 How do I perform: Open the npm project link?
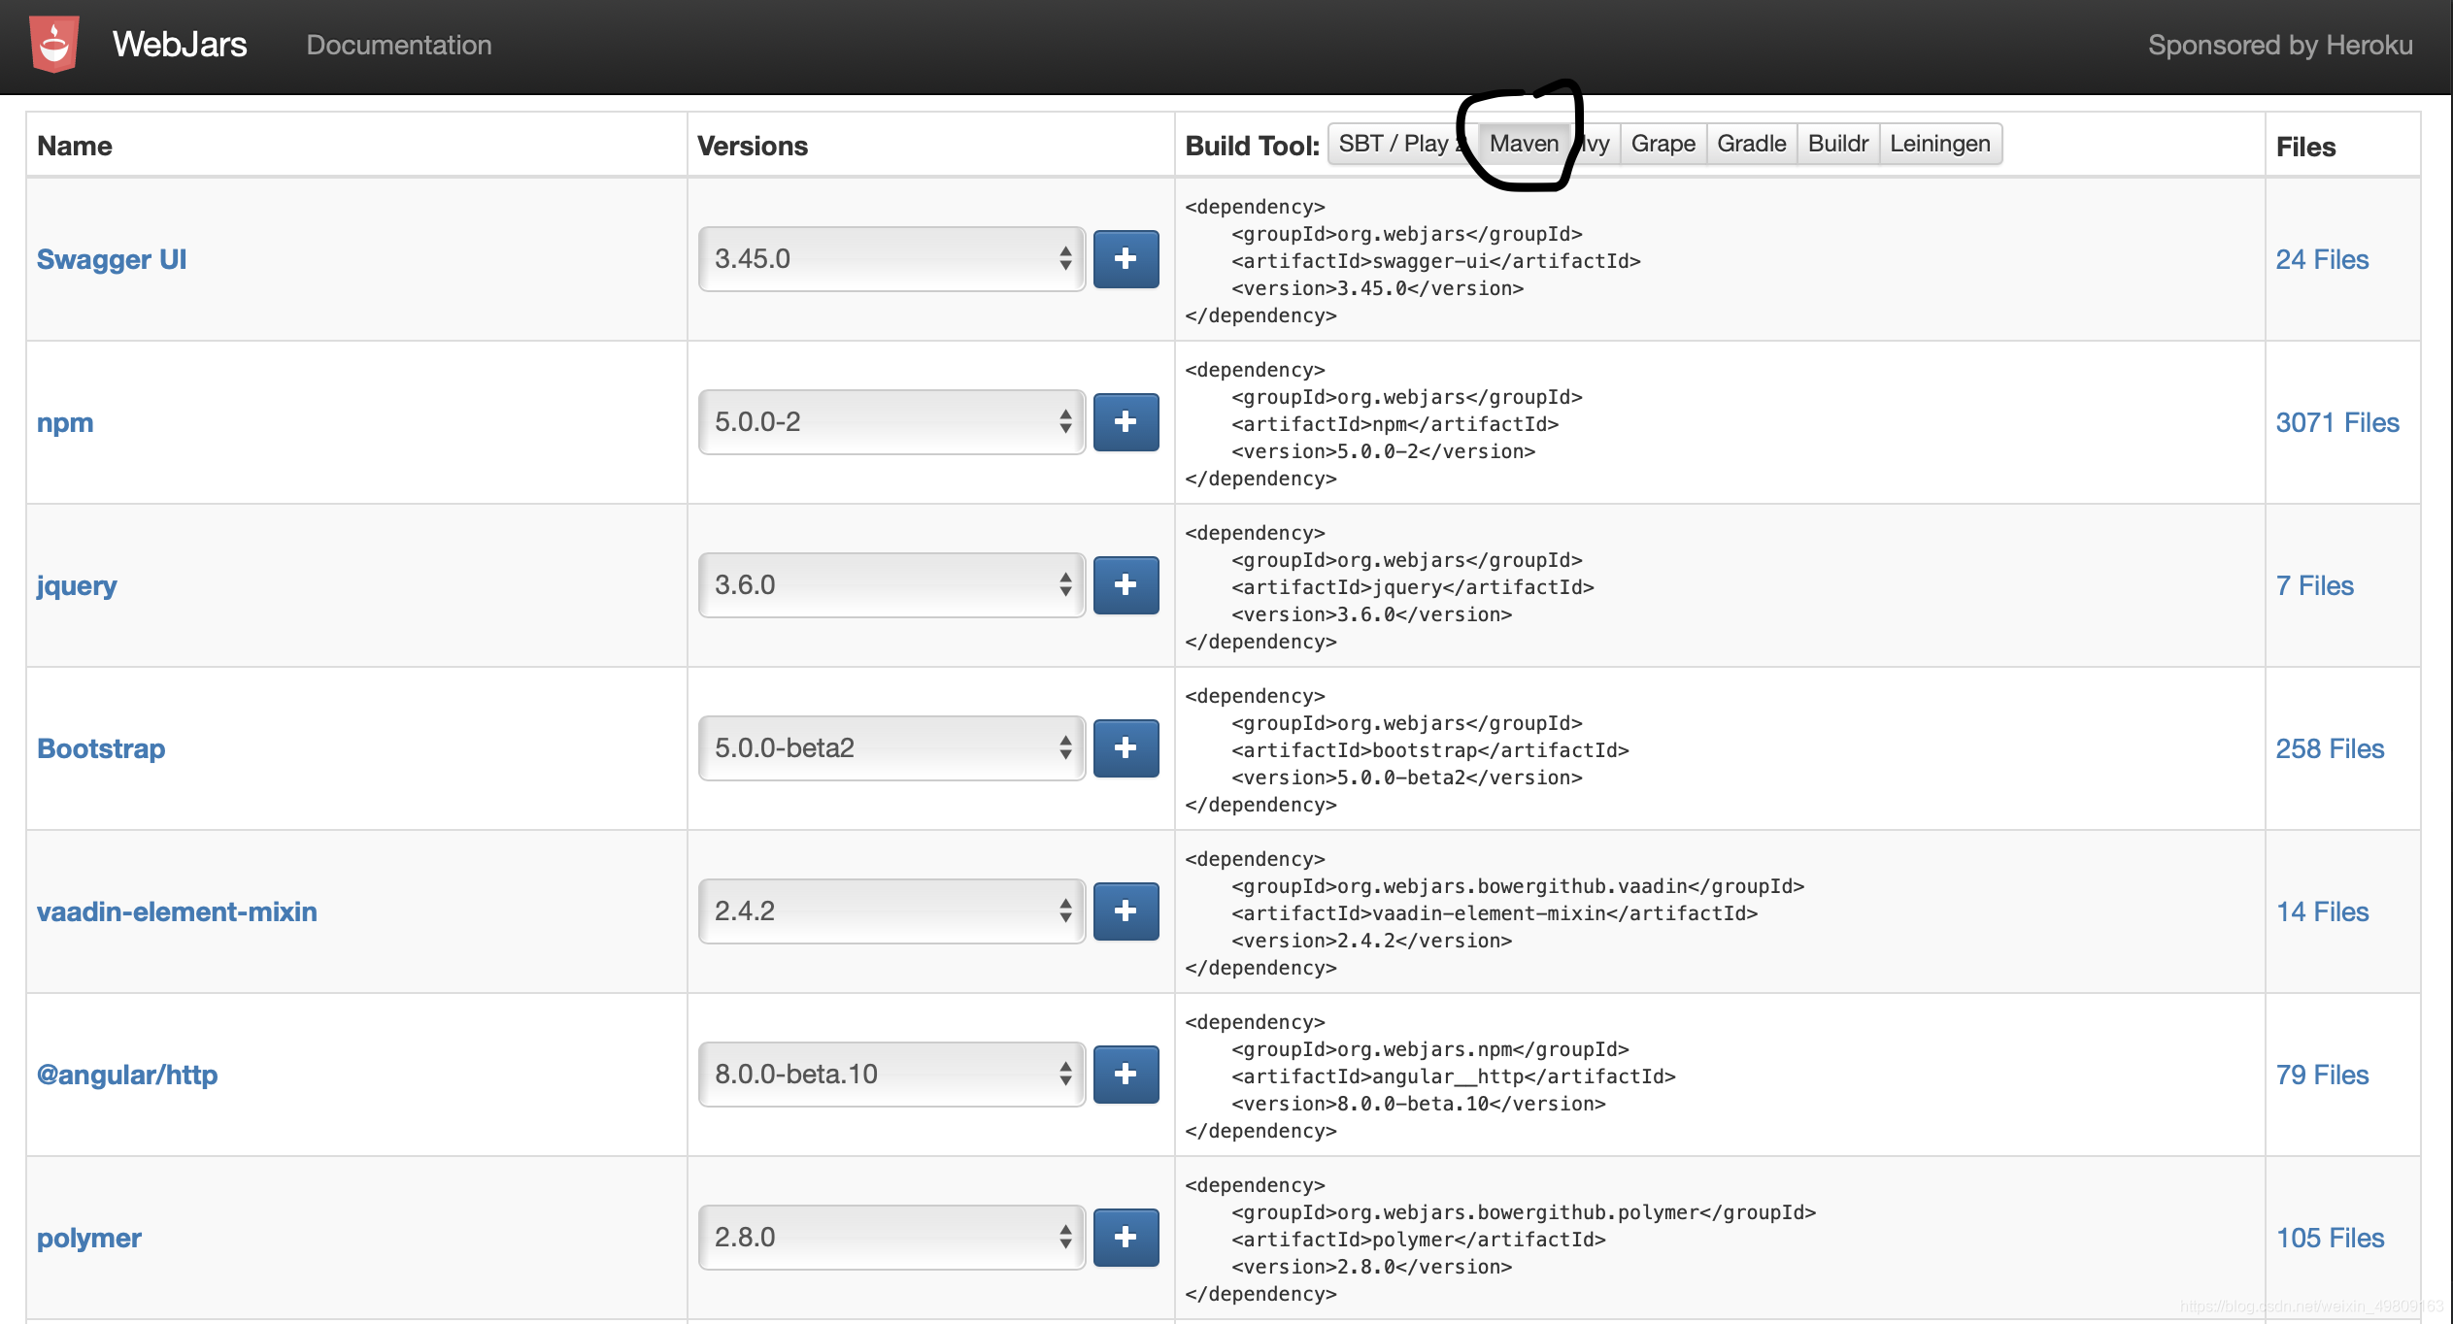(x=65, y=423)
